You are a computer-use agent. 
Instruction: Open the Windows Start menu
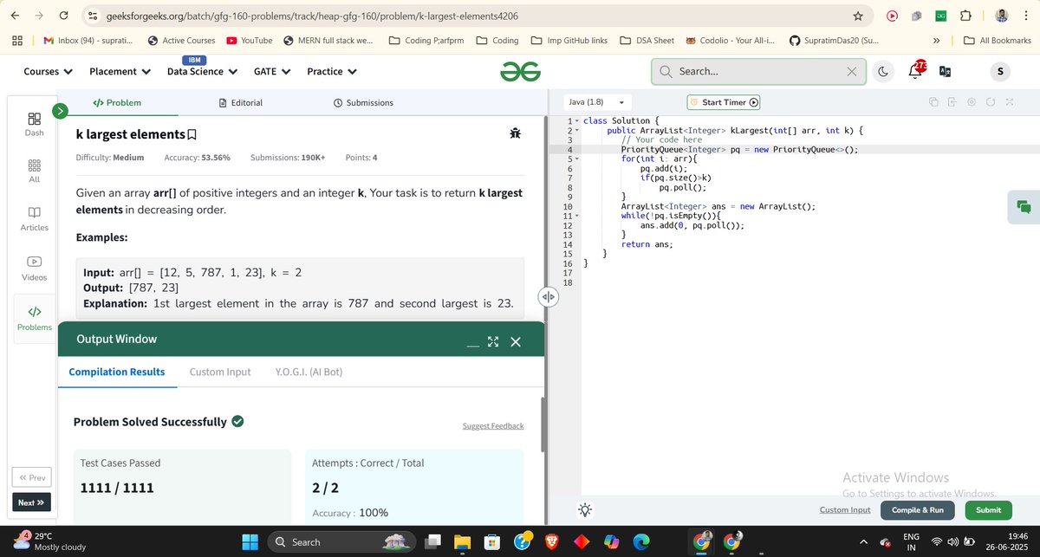coord(250,542)
